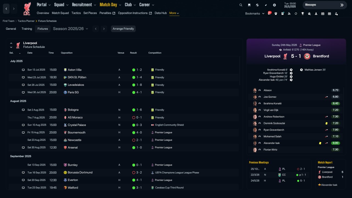The width and height of the screenshot is (352, 198).
Task: Open the Season 2025/26 selector
Action: (70, 29)
